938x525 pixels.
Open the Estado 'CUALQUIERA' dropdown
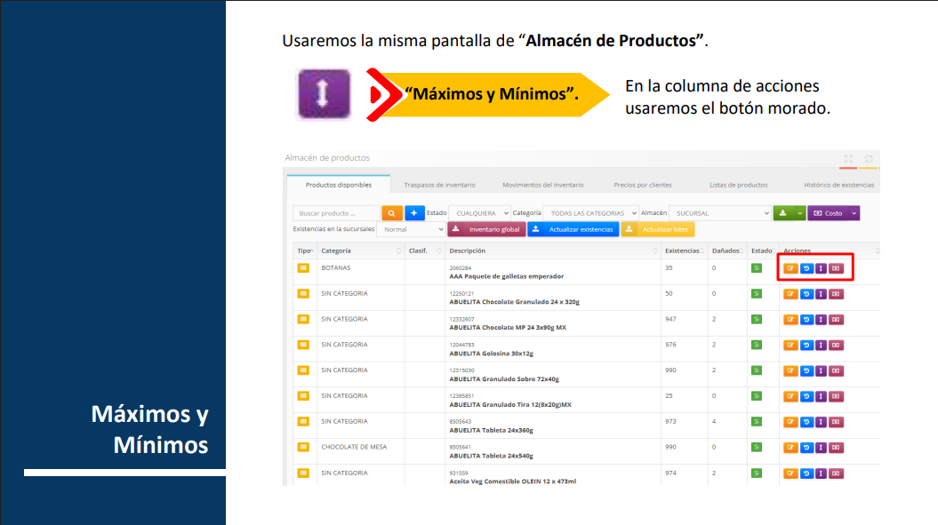[x=479, y=213]
